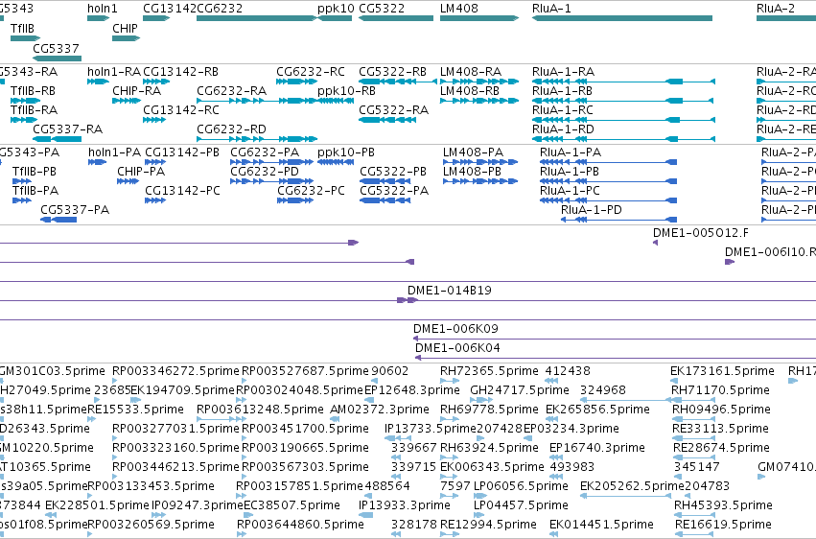The image size is (816, 539).
Task: Open the CG6232-RD transcript label
Action: tap(232, 129)
